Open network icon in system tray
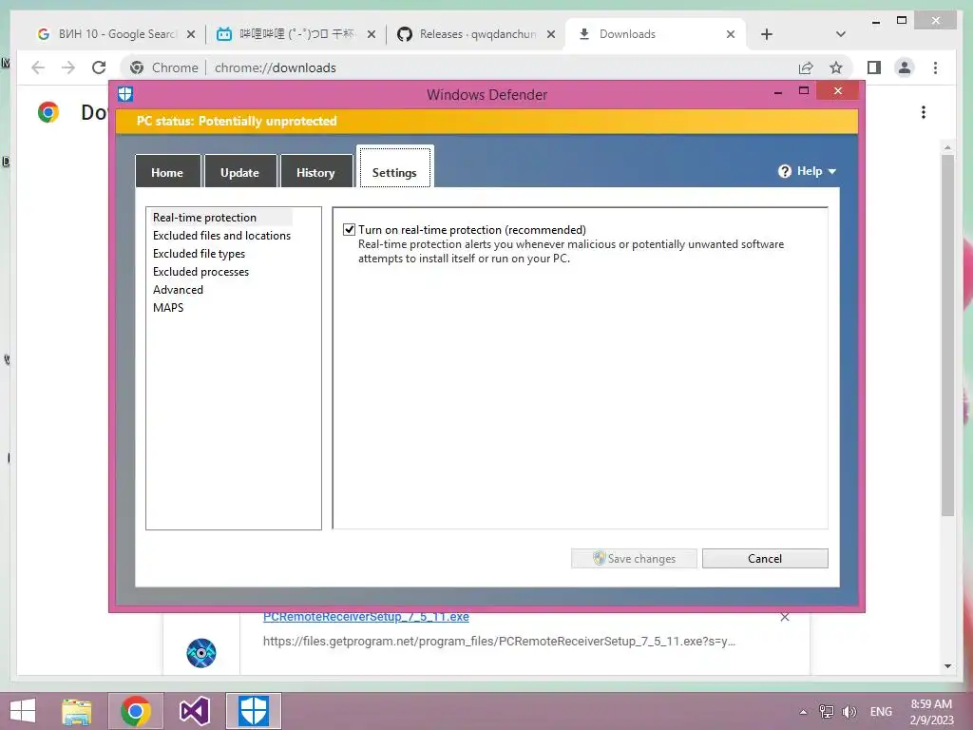 [x=827, y=712]
